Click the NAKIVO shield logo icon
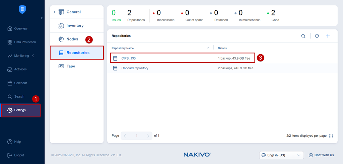The width and height of the screenshot is (343, 164). 22,10
